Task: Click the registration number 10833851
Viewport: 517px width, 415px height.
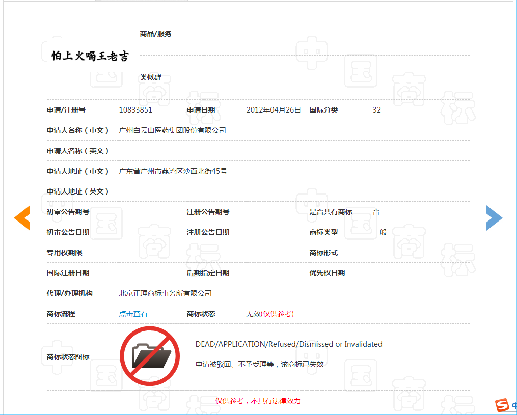Action: (135, 110)
